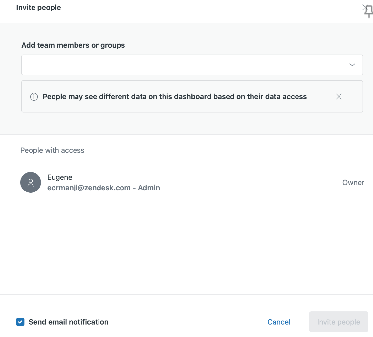Uncheck the Send email notification checkbox
This screenshot has height=337, width=373.
(x=20, y=322)
